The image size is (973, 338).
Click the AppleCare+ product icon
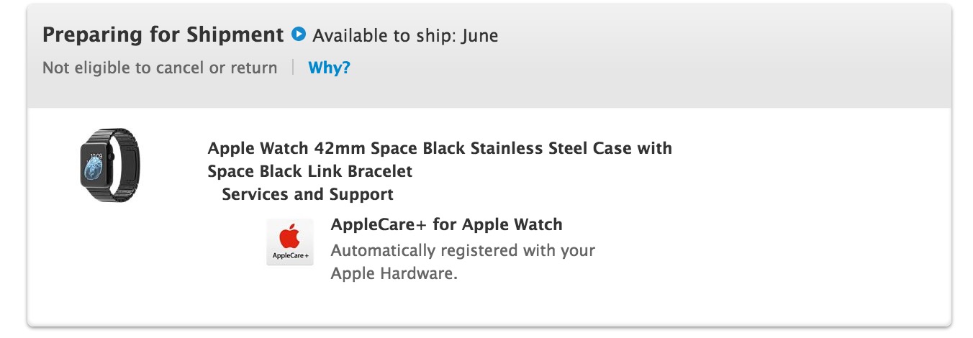pos(289,242)
